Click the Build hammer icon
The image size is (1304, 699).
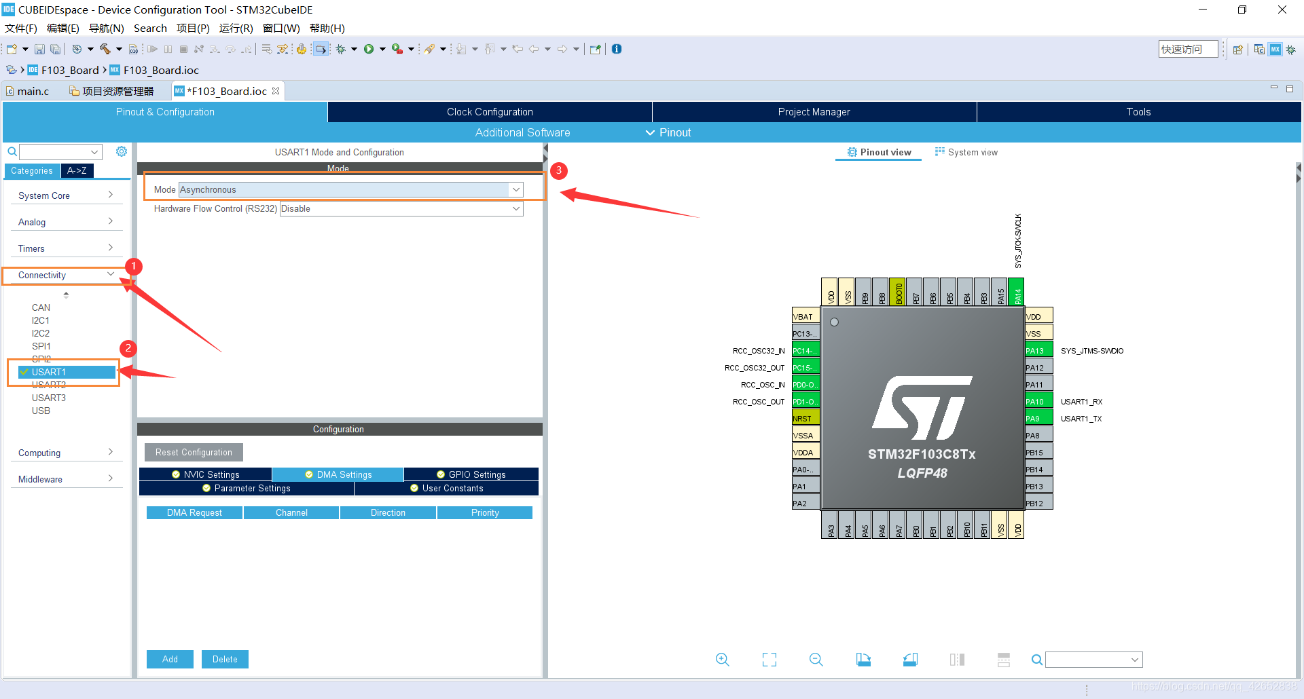(x=105, y=49)
